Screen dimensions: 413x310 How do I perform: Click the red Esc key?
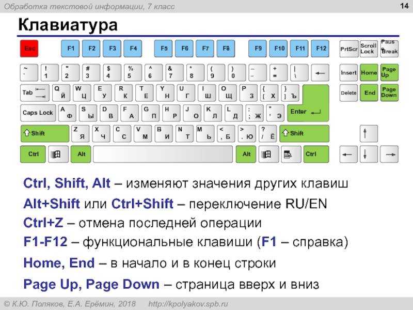pyautogui.click(x=29, y=49)
